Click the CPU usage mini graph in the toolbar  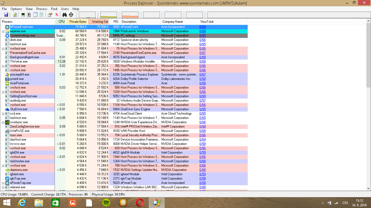point(87,15)
